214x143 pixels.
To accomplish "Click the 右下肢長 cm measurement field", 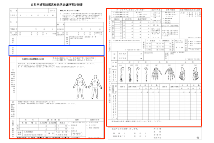I will 135,54.
